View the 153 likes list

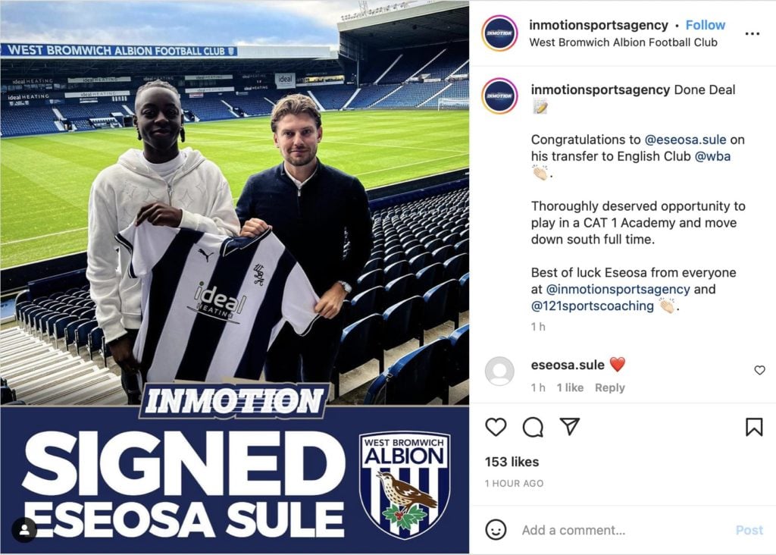click(x=512, y=462)
